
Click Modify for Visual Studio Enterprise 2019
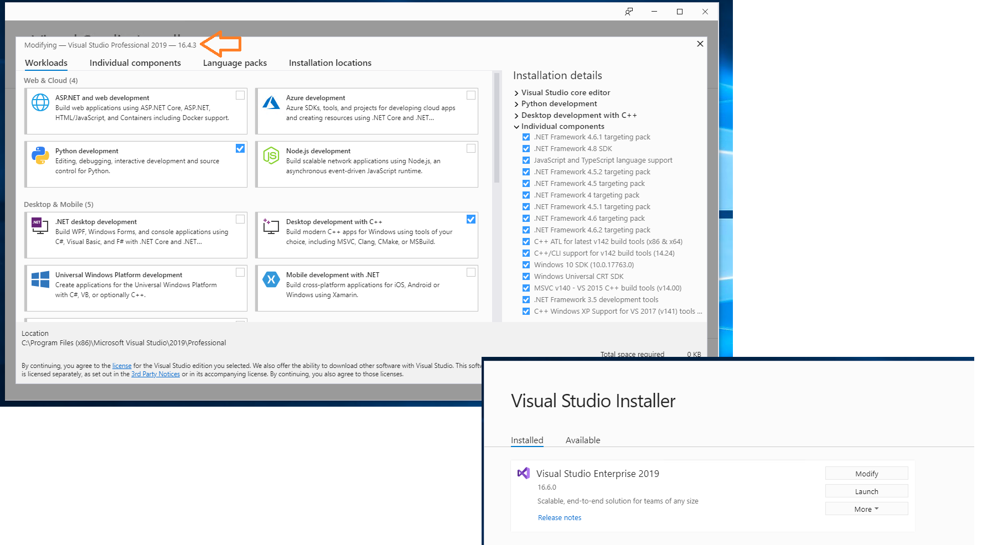866,474
